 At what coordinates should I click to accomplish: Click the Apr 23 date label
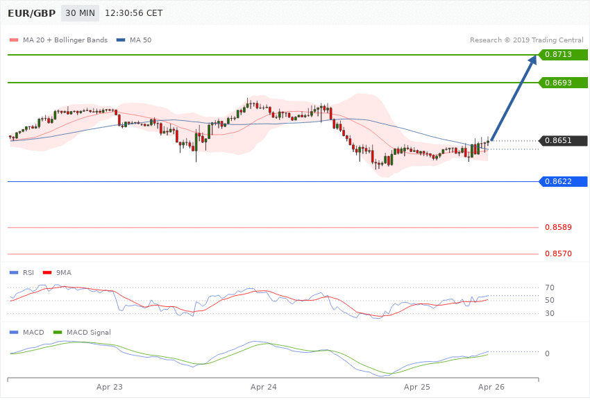110,387
